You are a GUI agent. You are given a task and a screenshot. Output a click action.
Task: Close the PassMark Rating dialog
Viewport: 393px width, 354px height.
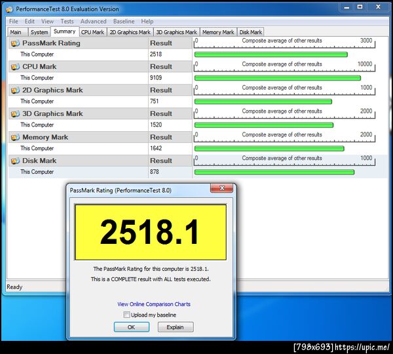(x=221, y=188)
